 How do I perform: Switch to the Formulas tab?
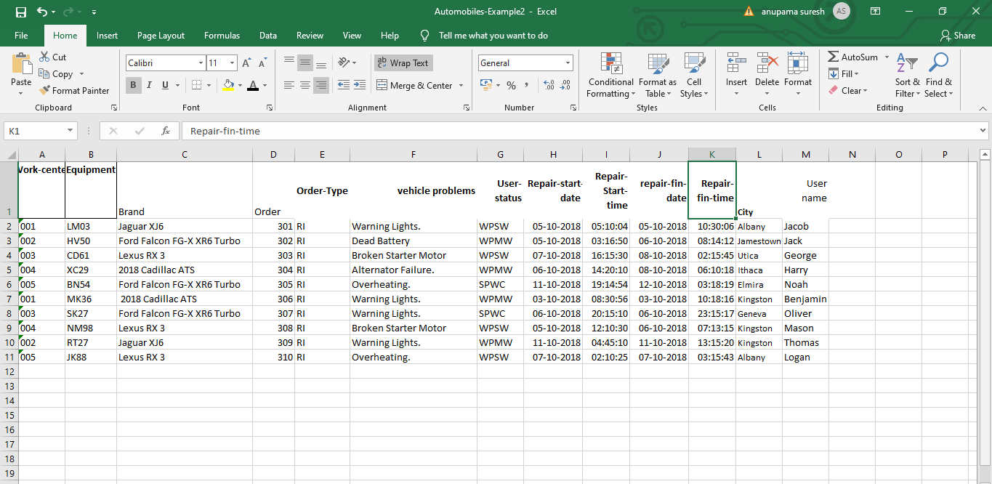(x=222, y=36)
